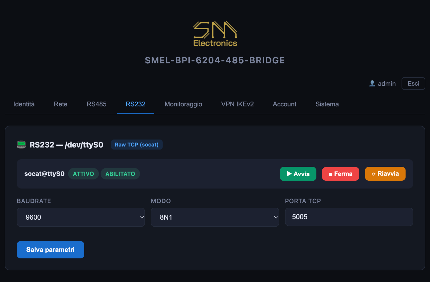Stop the service with Ferma

pyautogui.click(x=340, y=174)
